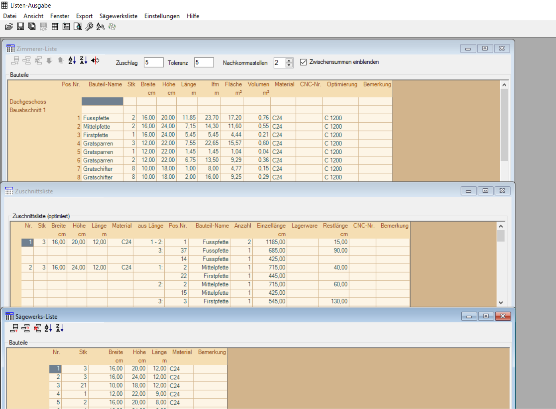Click first insert-row icon in Zimmerer-Liste toolbar

click(x=15, y=61)
